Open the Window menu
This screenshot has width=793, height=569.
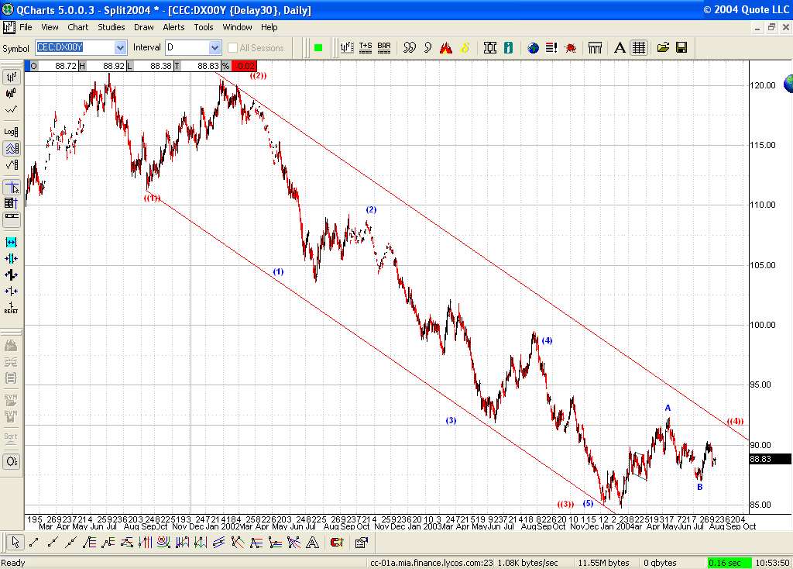237,27
